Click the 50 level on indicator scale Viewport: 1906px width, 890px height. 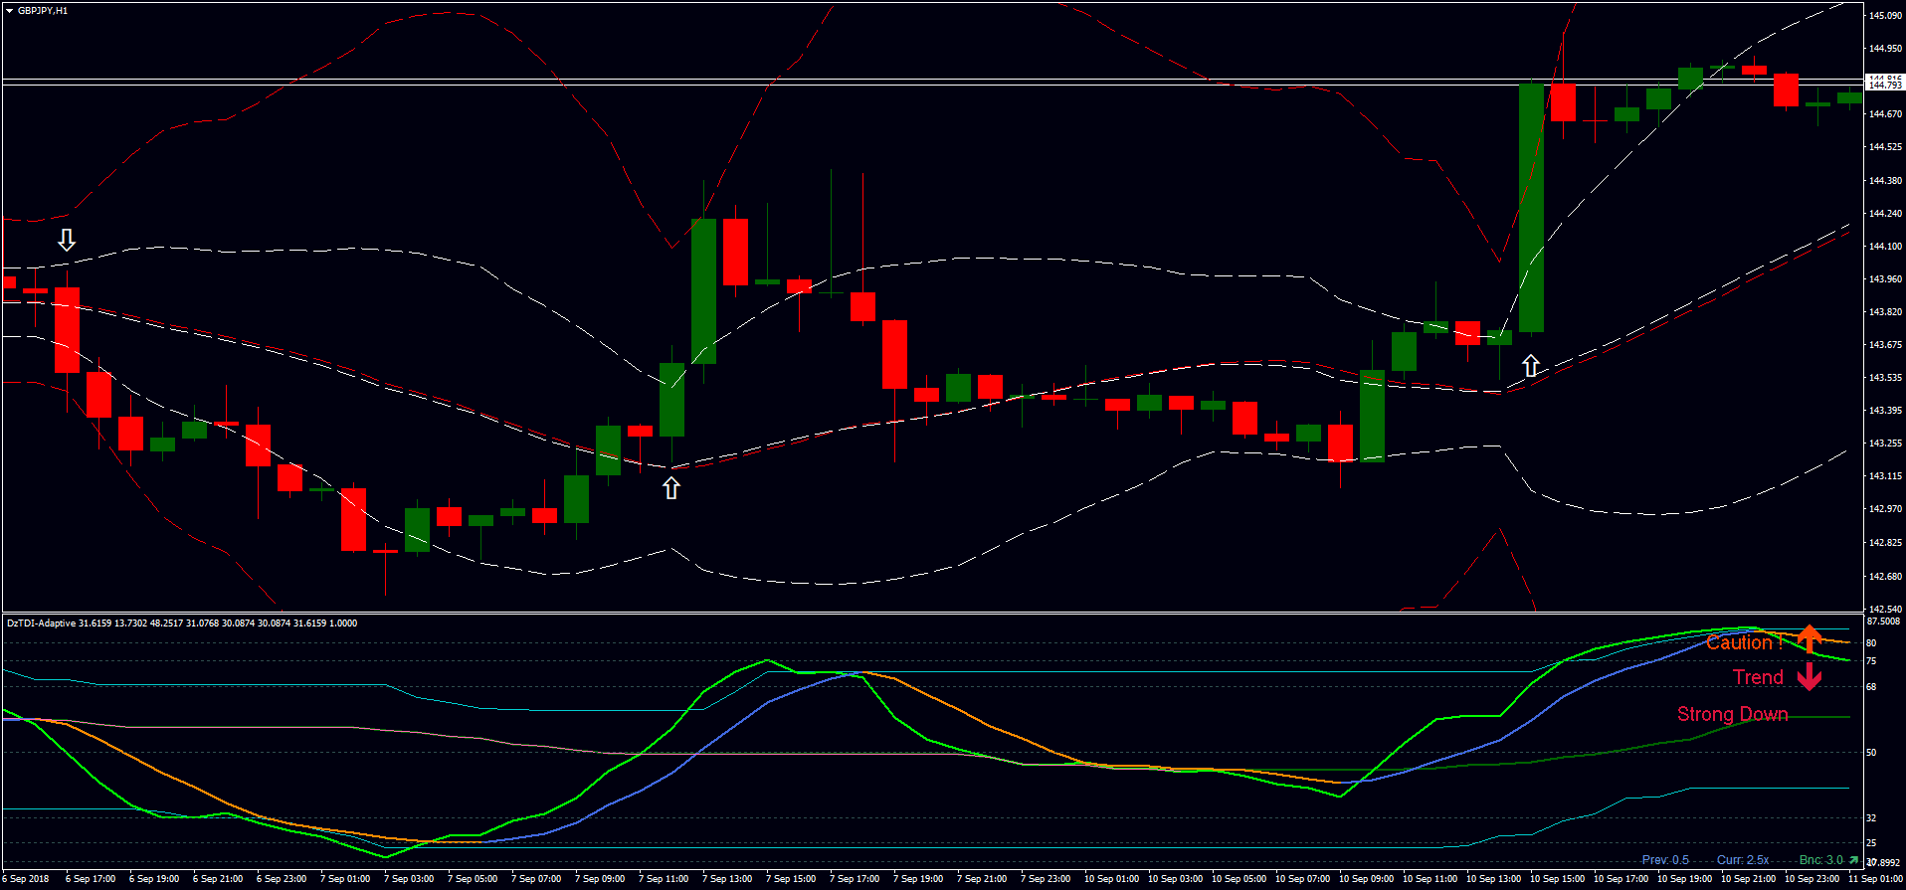1871,753
